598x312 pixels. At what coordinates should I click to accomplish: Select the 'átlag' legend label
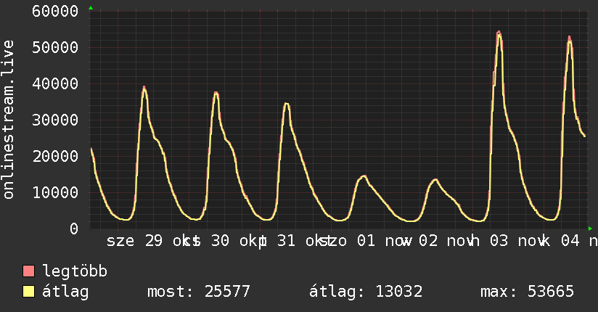(65, 292)
